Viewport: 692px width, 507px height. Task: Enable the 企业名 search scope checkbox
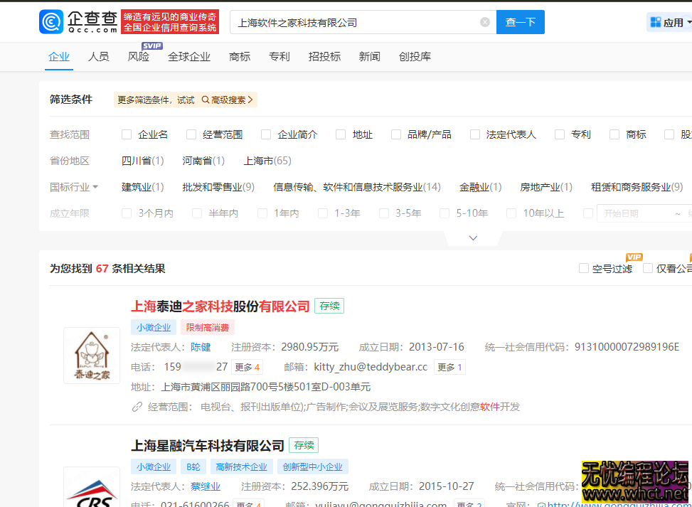pyautogui.click(x=125, y=134)
